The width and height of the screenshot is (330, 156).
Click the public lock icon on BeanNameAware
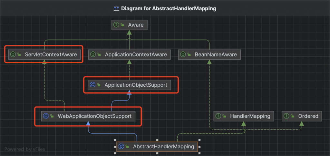click(x=189, y=55)
